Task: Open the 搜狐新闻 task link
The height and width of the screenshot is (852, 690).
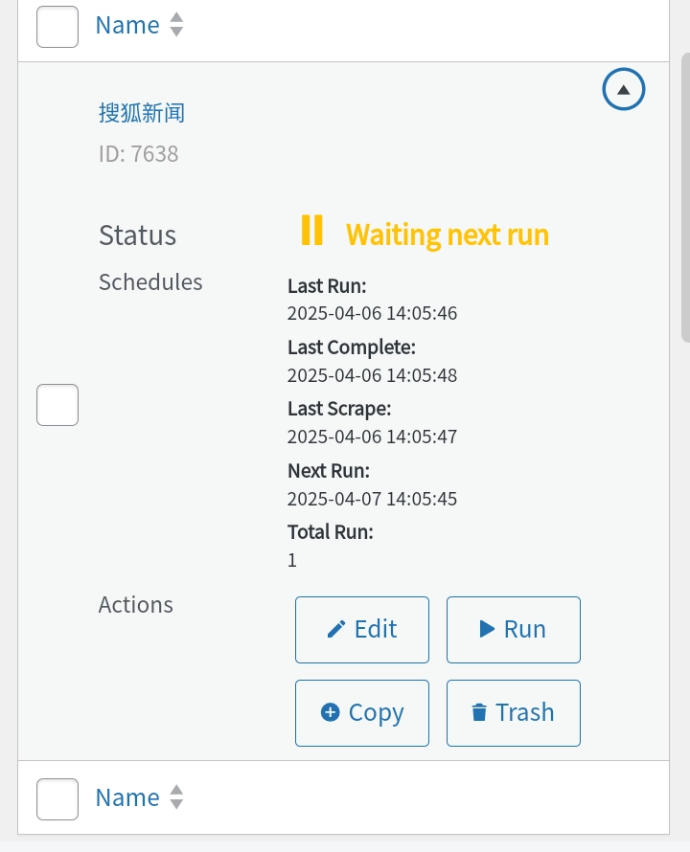Action: point(142,113)
